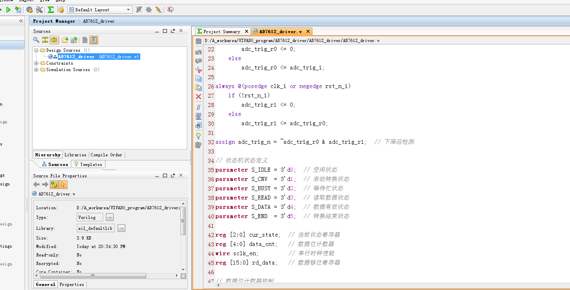Click the Forward arrow in Source File Properties
Viewport: 570px width, 290px height.
point(45,185)
